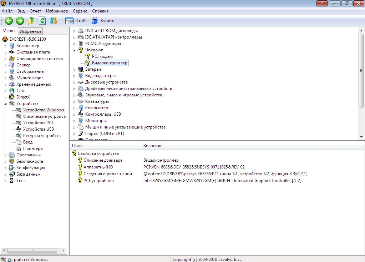This screenshot has width=365, height=262.
Task: Collapse the Устройства node in sidebar
Action: point(5,104)
